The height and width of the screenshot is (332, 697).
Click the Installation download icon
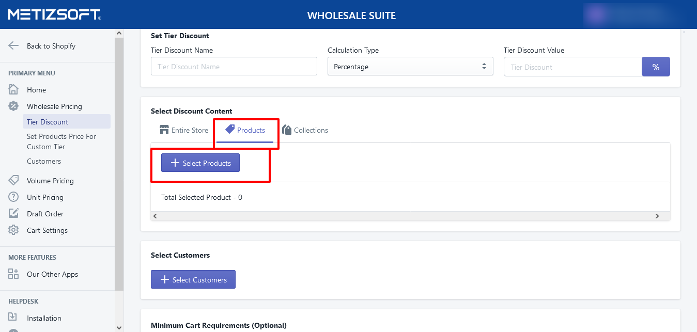[x=13, y=318]
